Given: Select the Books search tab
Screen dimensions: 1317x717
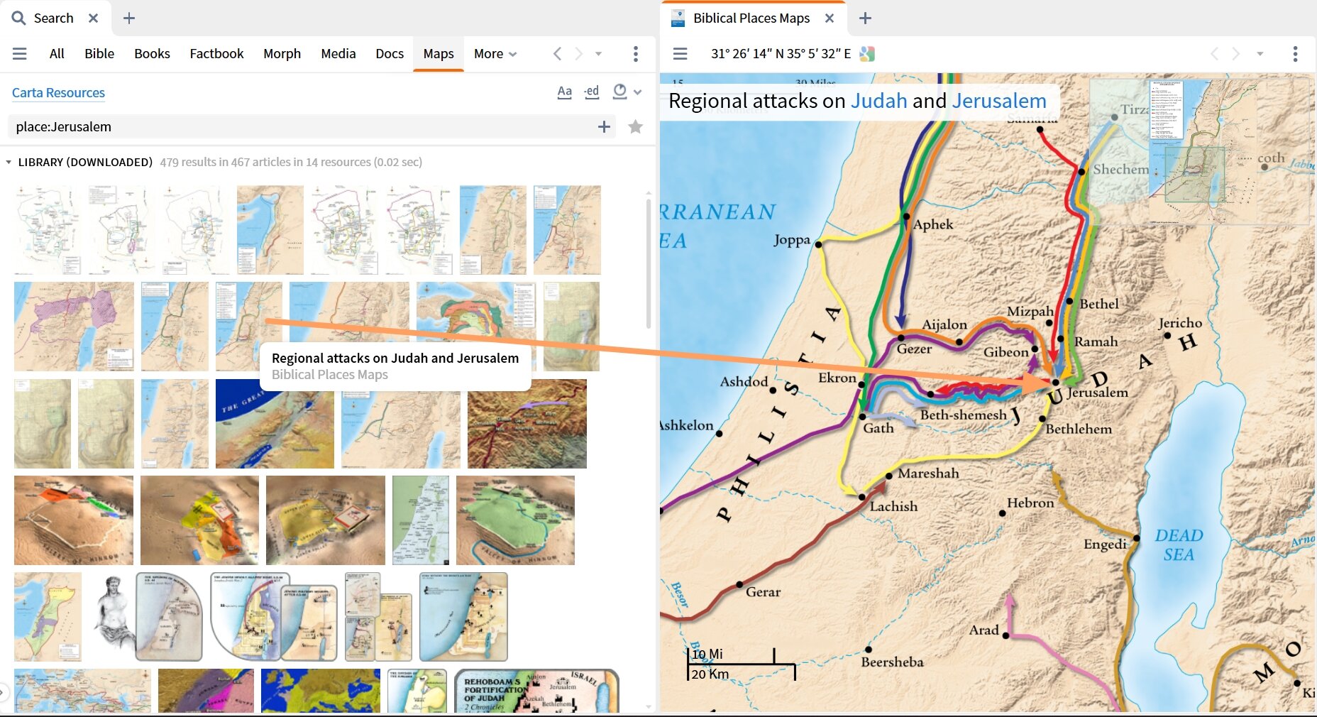Looking at the screenshot, I should (x=152, y=53).
